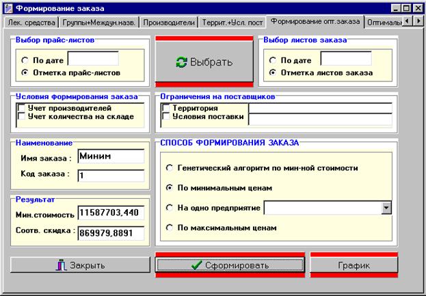Enable Учет количества на складе checkbox
Viewport: 426px width, 296px height.
click(x=21, y=116)
